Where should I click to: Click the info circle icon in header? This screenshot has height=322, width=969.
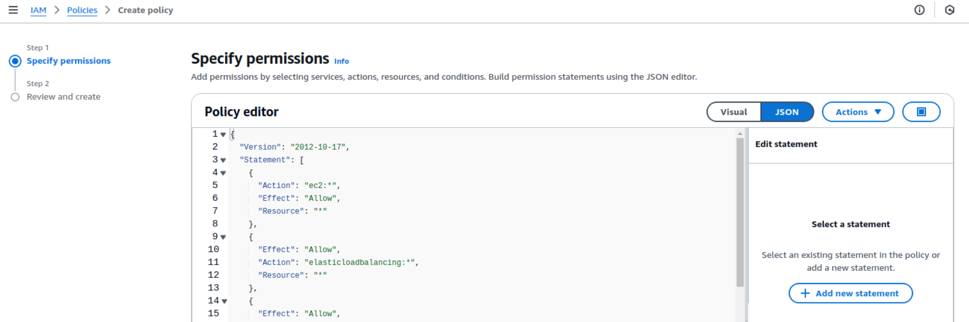pos(919,10)
